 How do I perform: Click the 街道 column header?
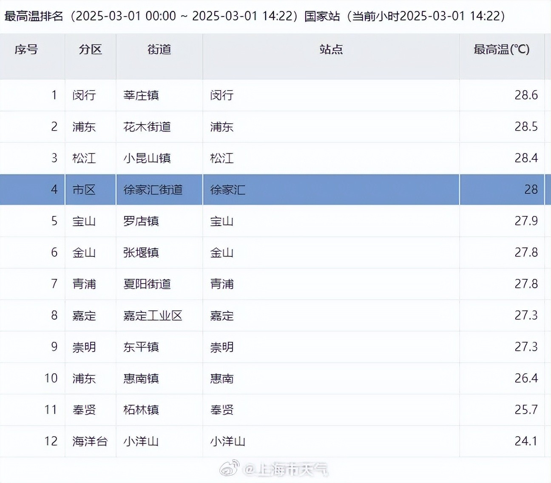tap(159, 50)
